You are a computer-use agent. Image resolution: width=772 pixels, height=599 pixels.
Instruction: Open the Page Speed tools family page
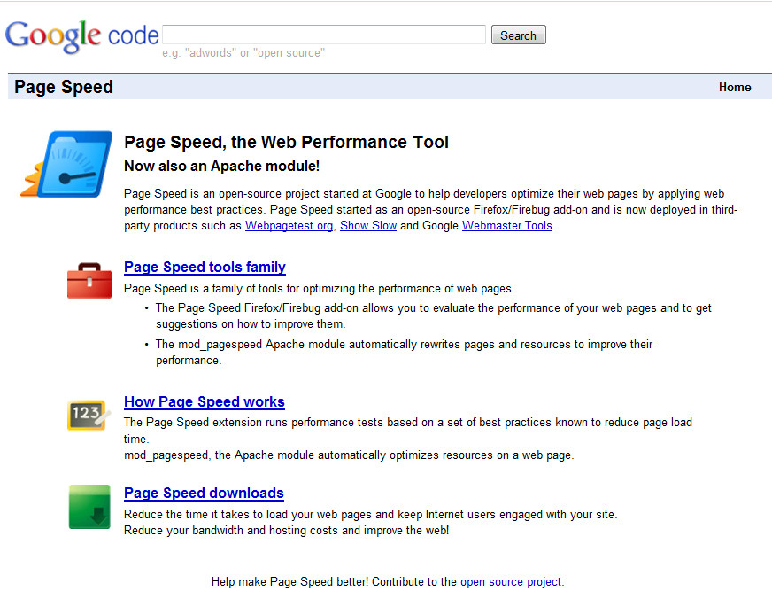(x=205, y=267)
